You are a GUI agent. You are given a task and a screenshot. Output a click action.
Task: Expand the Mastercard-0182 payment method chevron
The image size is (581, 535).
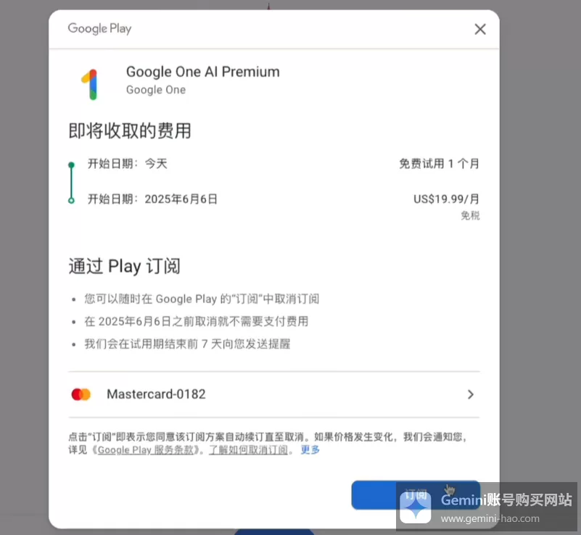[470, 395]
